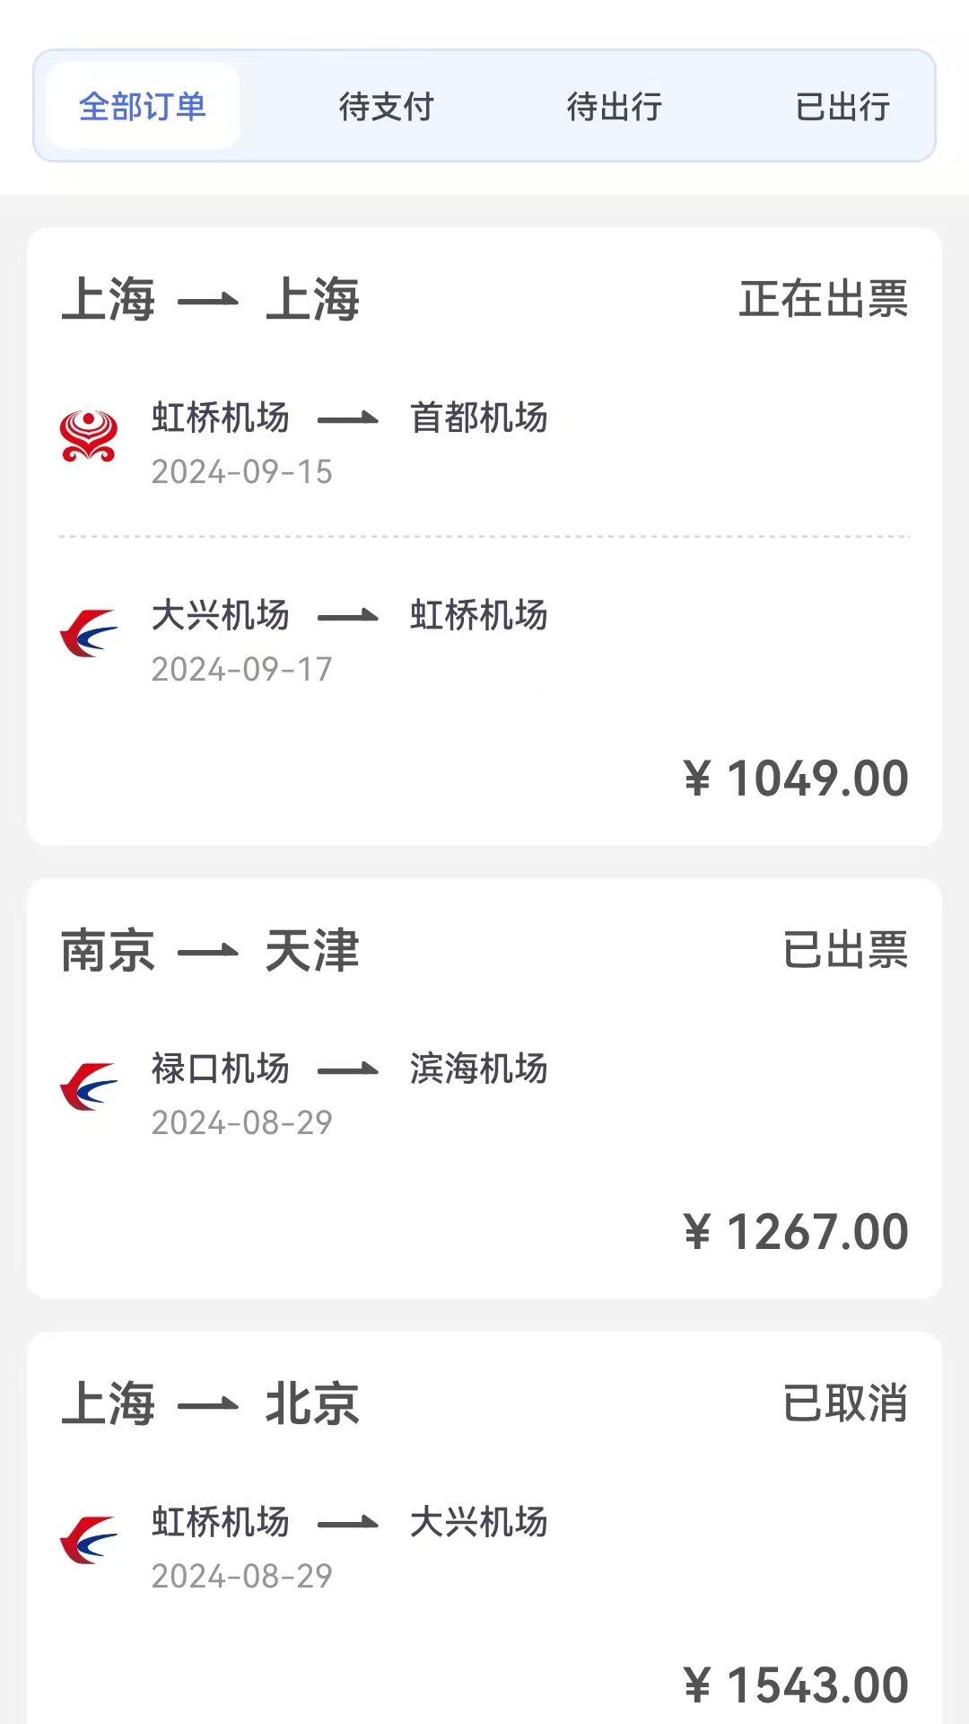Select the 2024-09-15 outbound flight date
Screen dimensions: 969x1724
pos(241,472)
